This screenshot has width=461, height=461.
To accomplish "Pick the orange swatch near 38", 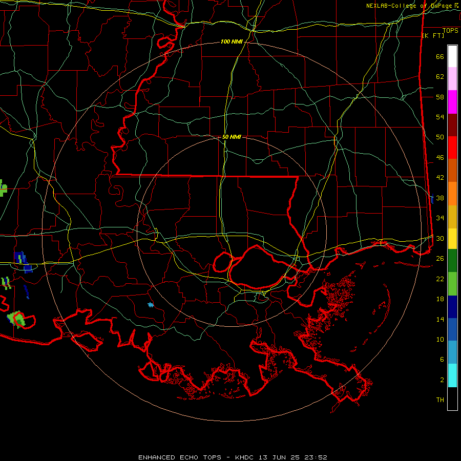I will [x=452, y=194].
